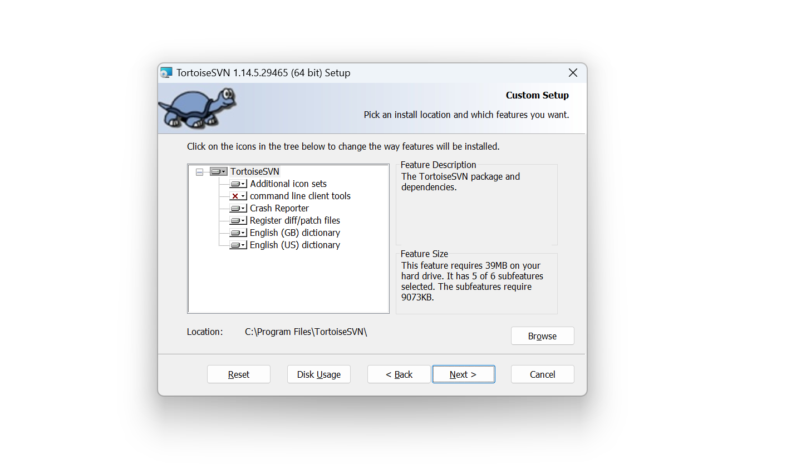Open Disk Usage dialog
Image resolution: width=806 pixels, height=469 pixels.
click(319, 374)
